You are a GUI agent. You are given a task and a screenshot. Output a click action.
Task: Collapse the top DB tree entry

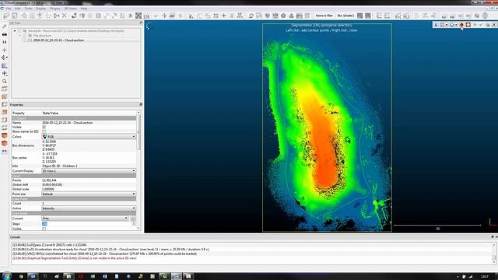pos(15,31)
